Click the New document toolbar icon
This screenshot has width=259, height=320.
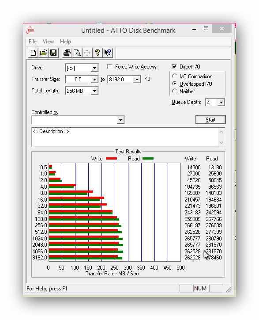click(33, 53)
